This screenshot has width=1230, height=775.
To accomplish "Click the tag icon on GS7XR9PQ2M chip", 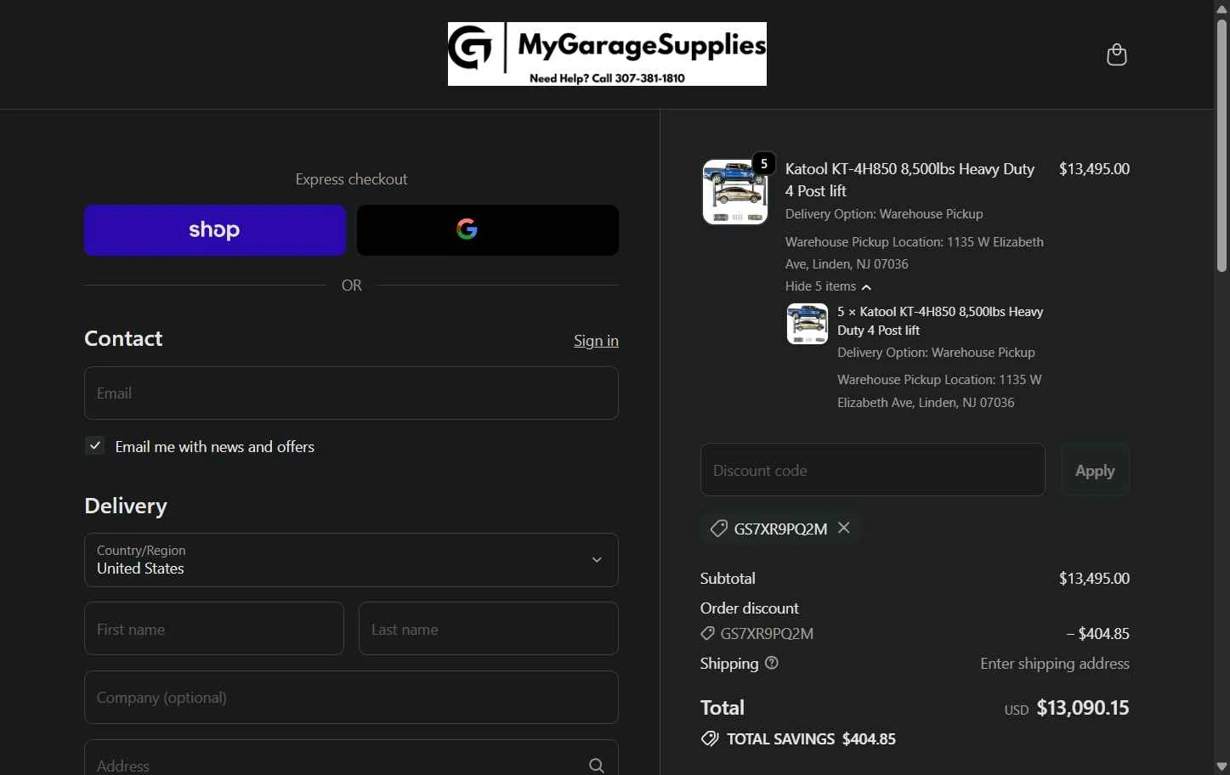I will click(x=719, y=529).
